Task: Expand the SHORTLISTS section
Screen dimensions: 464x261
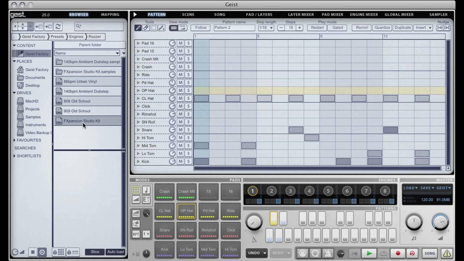Action: click(14, 156)
